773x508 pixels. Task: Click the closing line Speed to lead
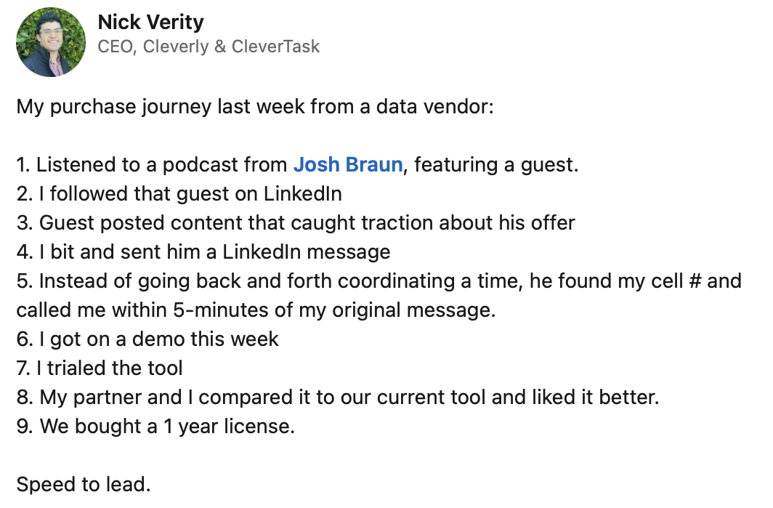[x=84, y=485]
